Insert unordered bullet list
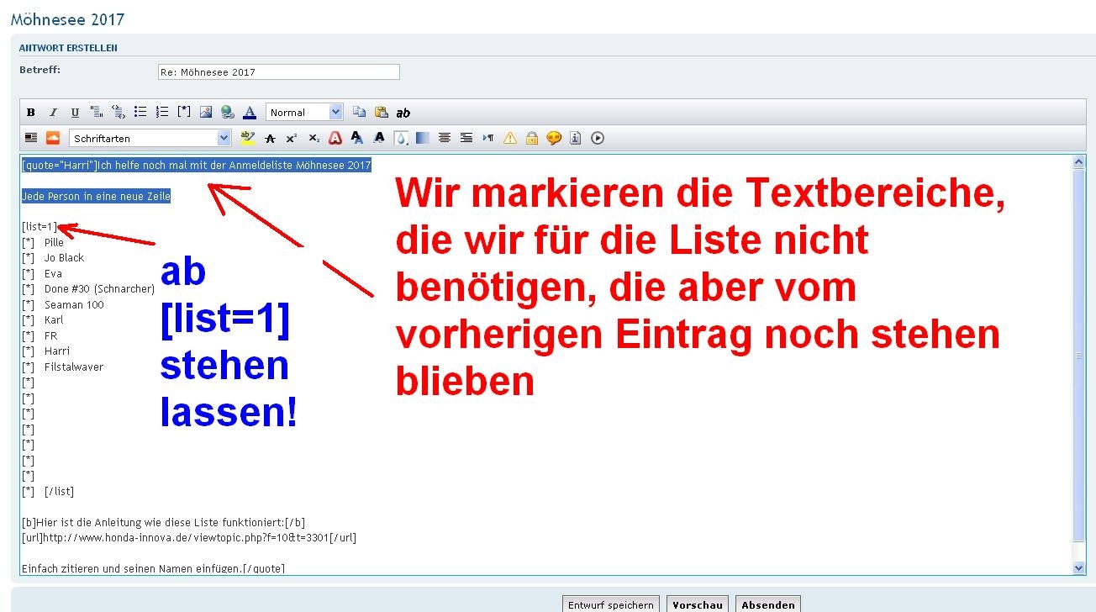The image size is (1096, 612). click(140, 113)
